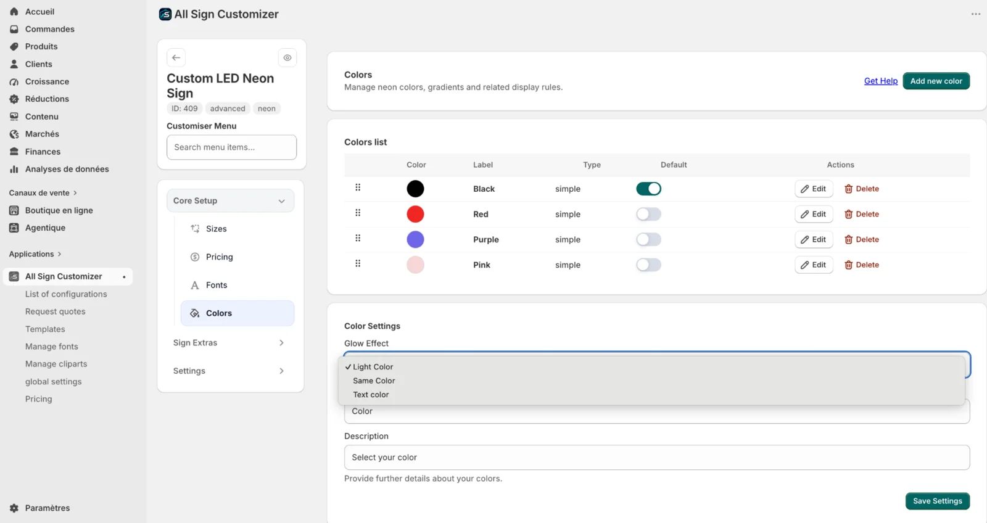Image resolution: width=987 pixels, height=523 pixels.
Task: Click the Finances bank icon
Action: pos(14,152)
